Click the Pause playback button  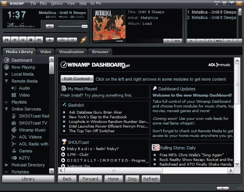pyautogui.click(x=23, y=40)
